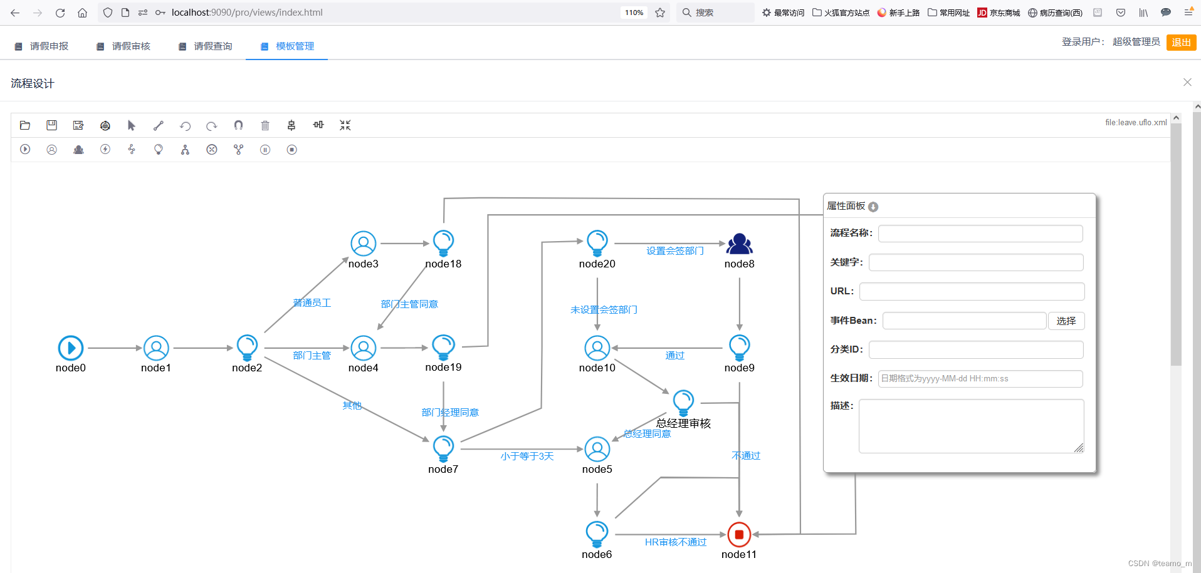Screen dimensions: 1201x573
Task: Focus the 描述 text area
Action: 972,426
